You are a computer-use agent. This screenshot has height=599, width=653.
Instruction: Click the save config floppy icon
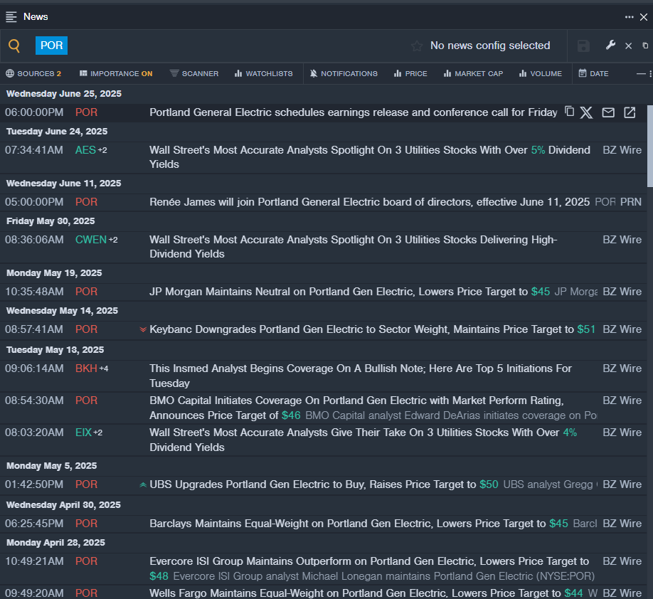[x=583, y=46]
